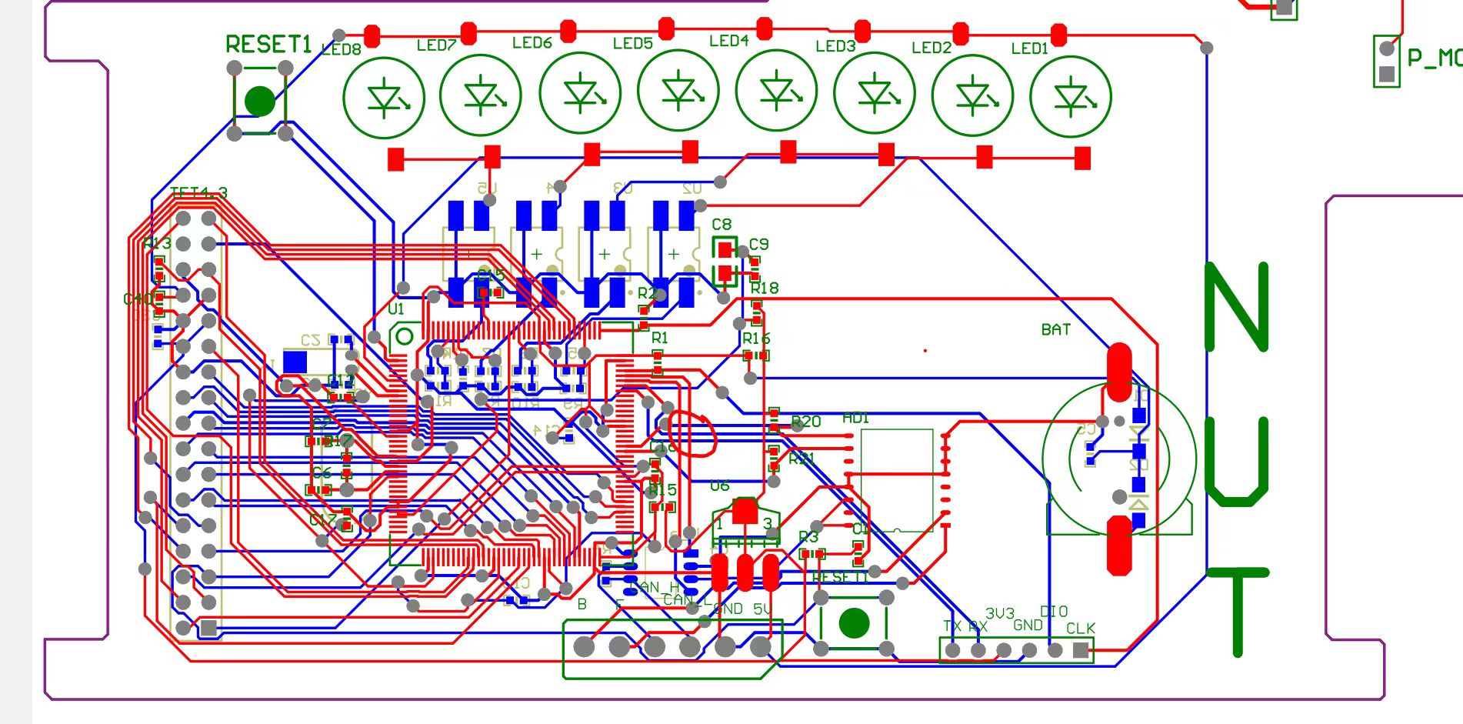Image resolution: width=1463 pixels, height=724 pixels.
Task: Select the square CLK header pad
Action: pos(1081,650)
